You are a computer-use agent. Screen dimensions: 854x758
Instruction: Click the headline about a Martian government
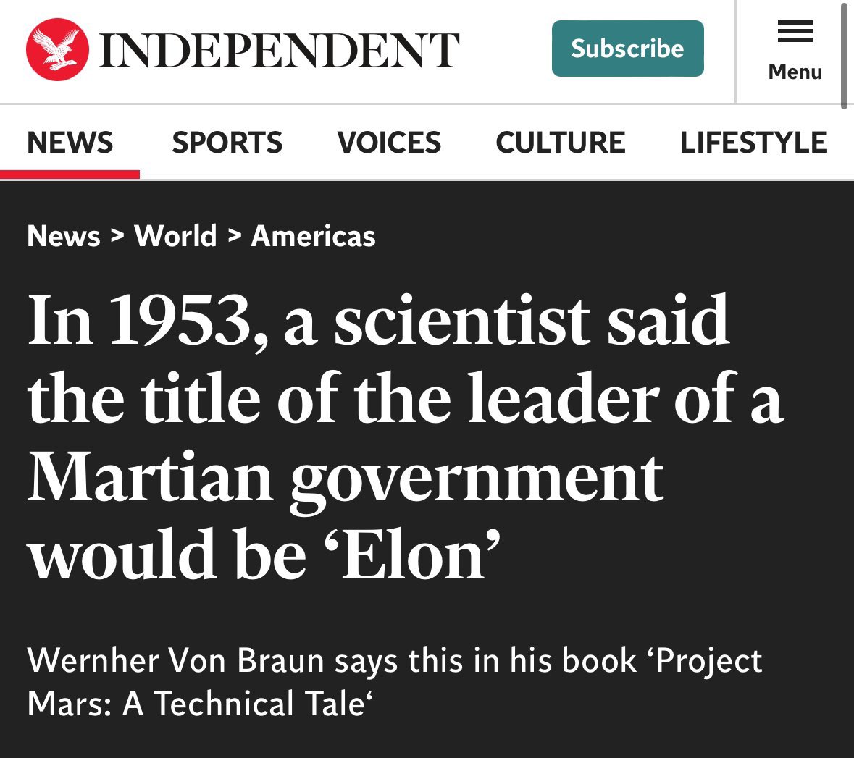pyautogui.click(x=406, y=437)
